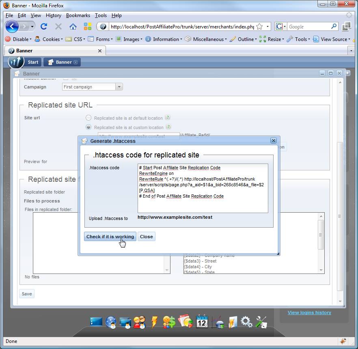Viewport: 358px width, 349px height.
Task: Click the Stop loading X icon
Action: (x=58, y=27)
